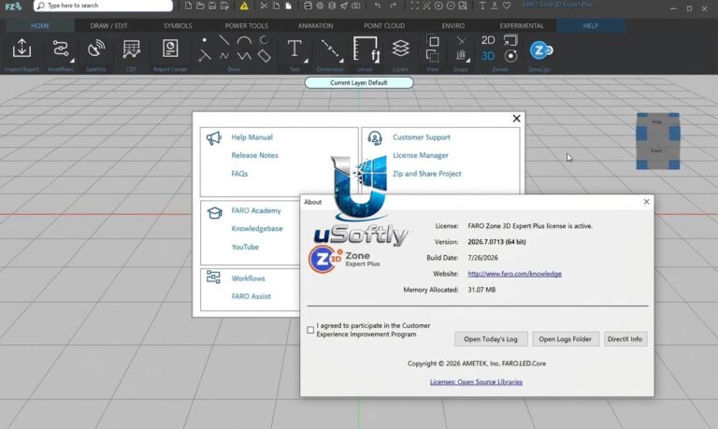Viewport: 718px width, 429px height.
Task: Switch to 2D view mode
Action: [488, 40]
